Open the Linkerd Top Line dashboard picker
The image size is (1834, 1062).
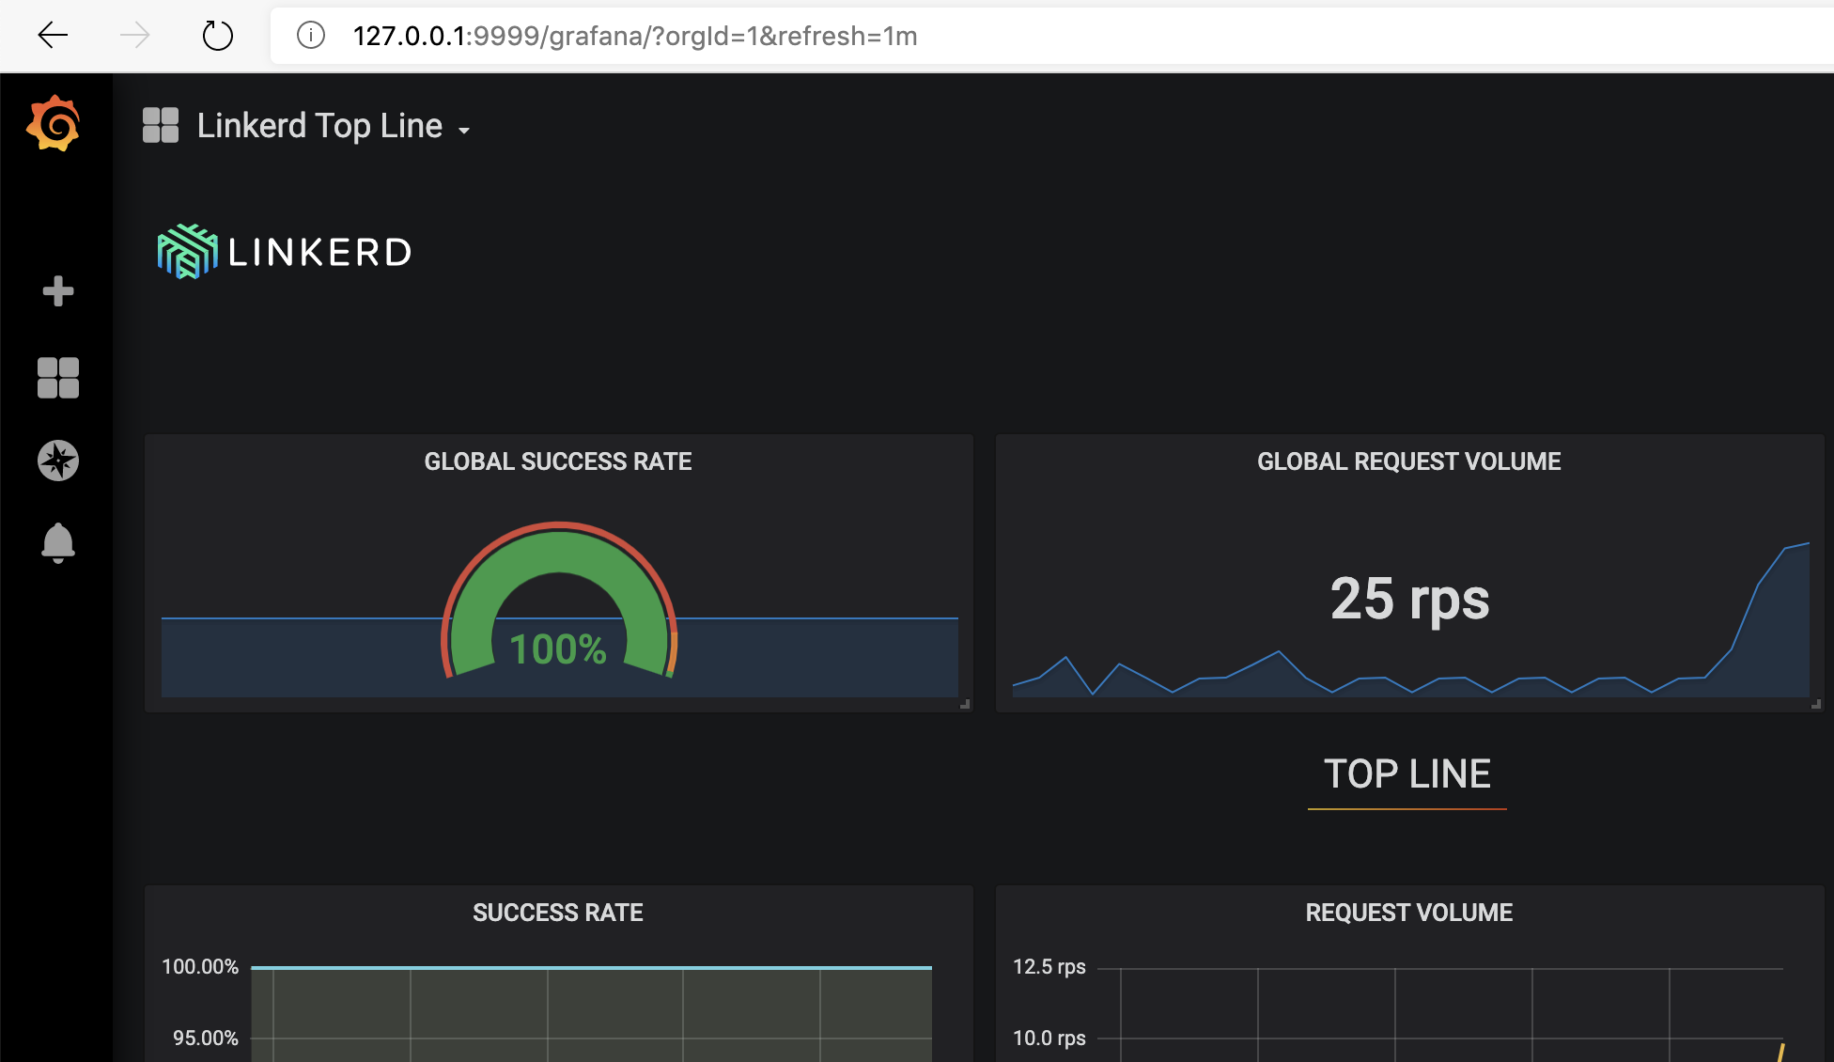click(x=319, y=126)
